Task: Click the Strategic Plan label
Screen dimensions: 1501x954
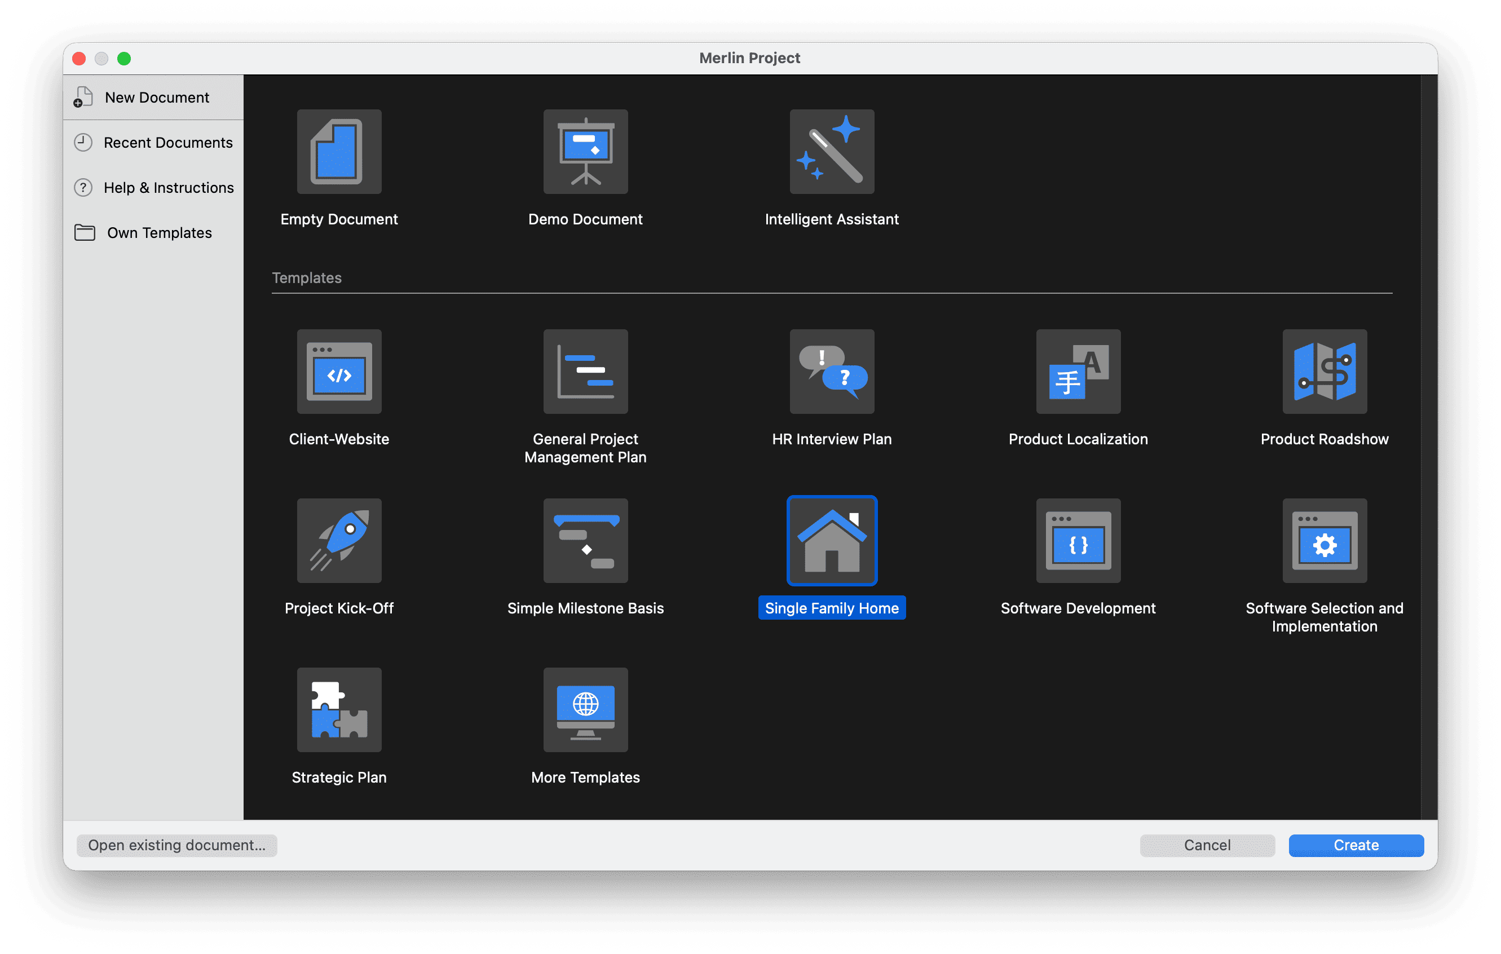Action: pos(339,778)
